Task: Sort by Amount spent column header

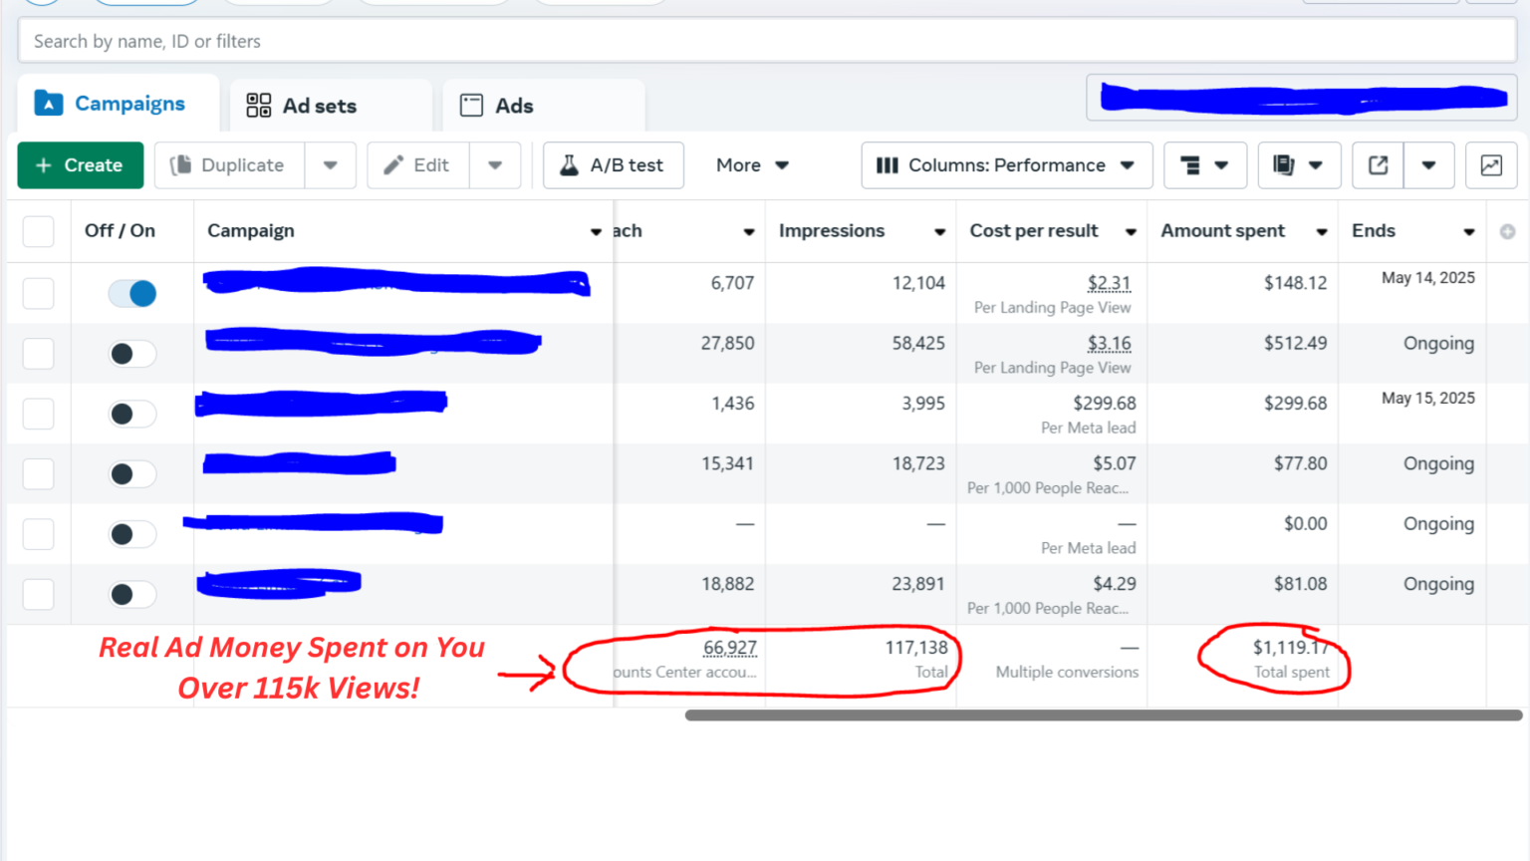Action: point(1222,231)
